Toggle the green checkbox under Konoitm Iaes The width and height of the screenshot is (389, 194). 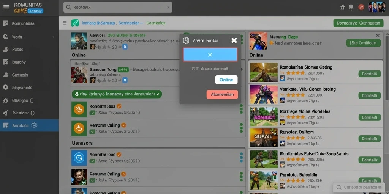[x=93, y=113]
